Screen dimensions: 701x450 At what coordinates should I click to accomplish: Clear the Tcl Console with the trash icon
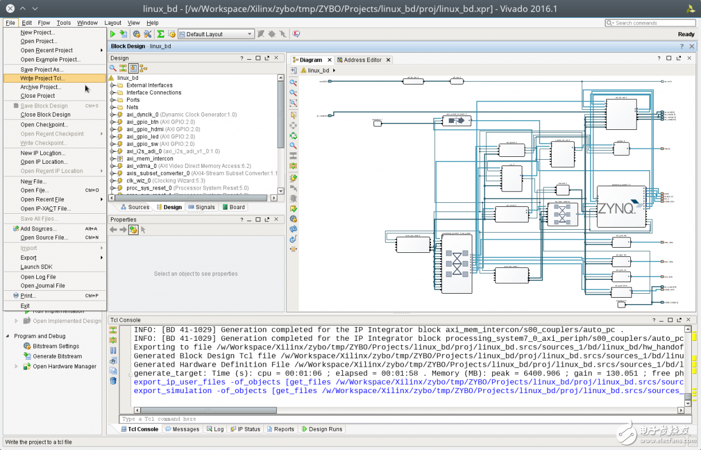click(113, 380)
